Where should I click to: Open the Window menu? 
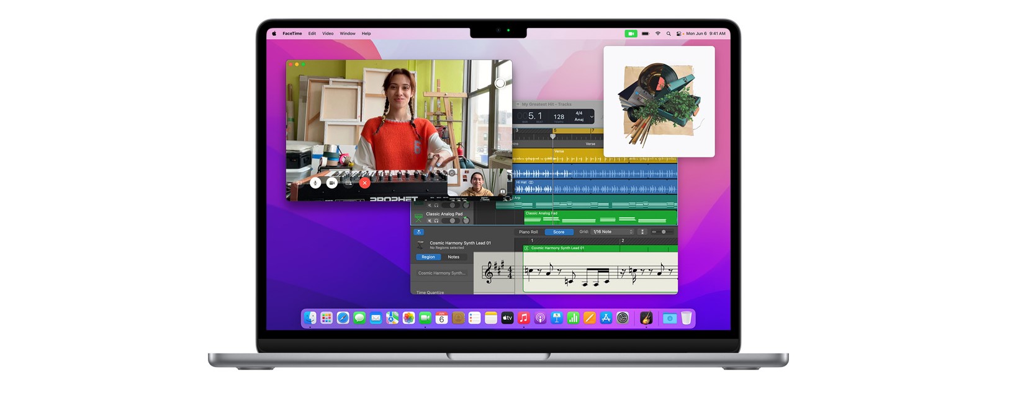tap(348, 33)
